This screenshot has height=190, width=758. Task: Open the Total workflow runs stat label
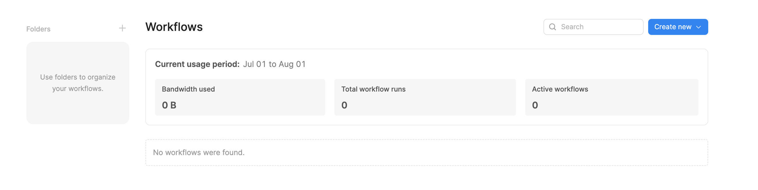[x=373, y=89]
